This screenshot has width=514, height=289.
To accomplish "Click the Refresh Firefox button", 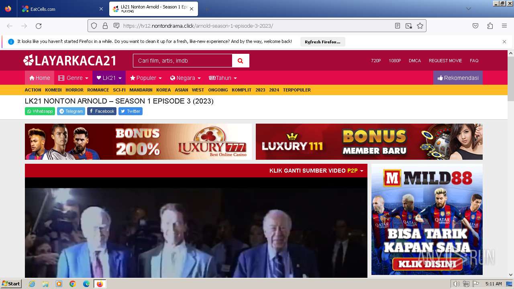I will (322, 42).
